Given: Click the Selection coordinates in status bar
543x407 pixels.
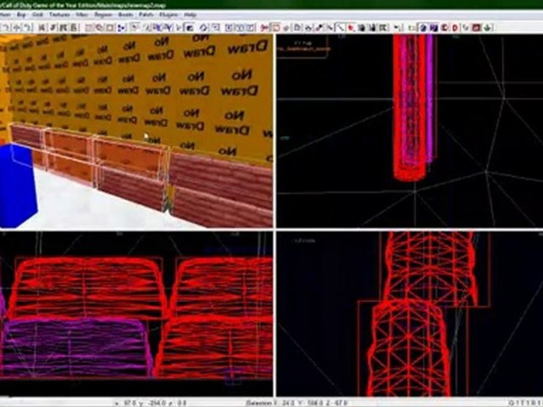Looking at the screenshot, I should point(297,403).
